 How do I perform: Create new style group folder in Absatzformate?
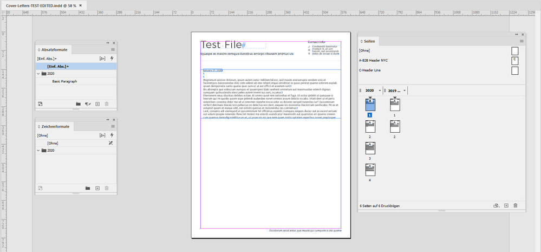(79, 104)
